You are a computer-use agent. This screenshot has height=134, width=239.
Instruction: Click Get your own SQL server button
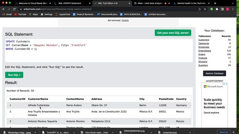173,33
